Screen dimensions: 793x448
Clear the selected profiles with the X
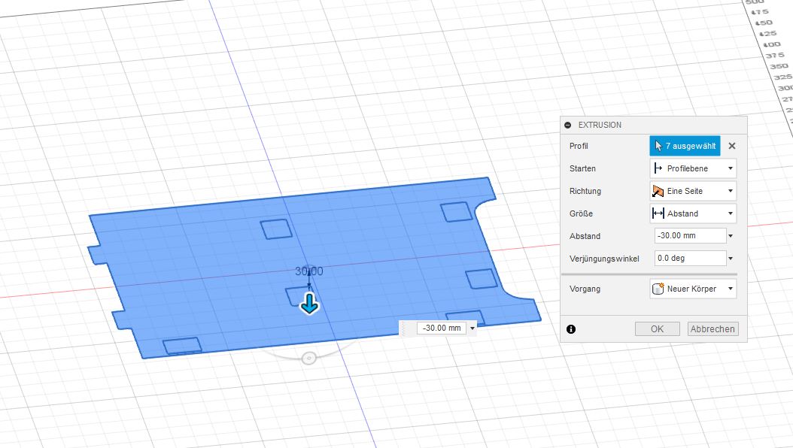point(732,146)
